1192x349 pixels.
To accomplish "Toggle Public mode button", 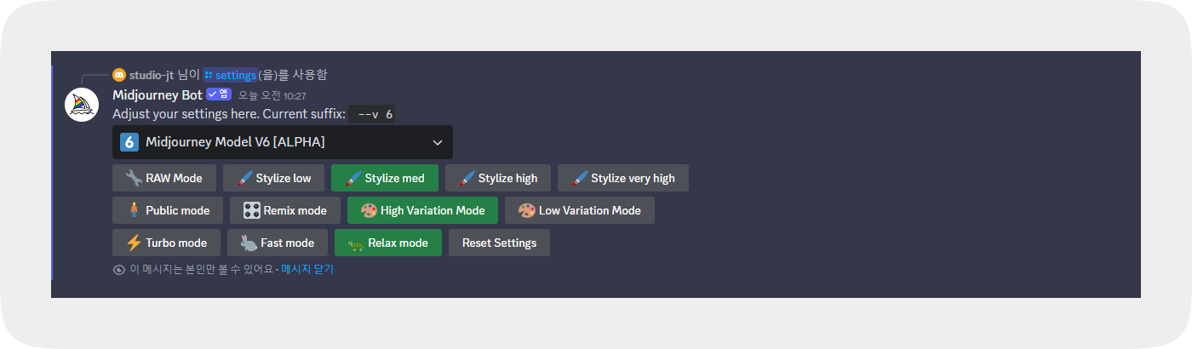I will [168, 210].
